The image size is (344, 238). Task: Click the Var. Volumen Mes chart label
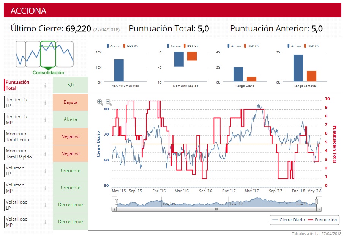(x=125, y=86)
